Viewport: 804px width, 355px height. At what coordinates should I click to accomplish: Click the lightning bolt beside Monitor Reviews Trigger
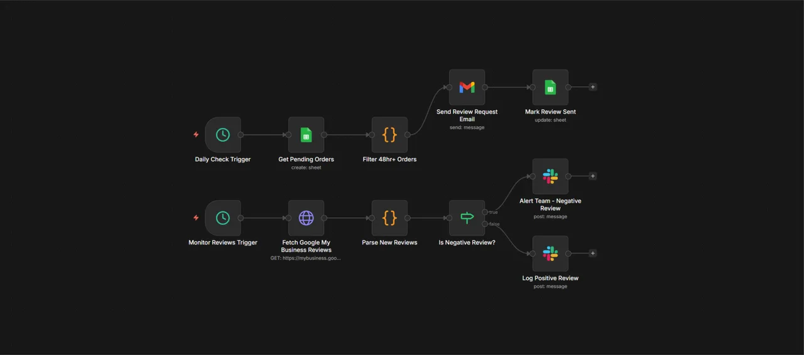click(196, 218)
